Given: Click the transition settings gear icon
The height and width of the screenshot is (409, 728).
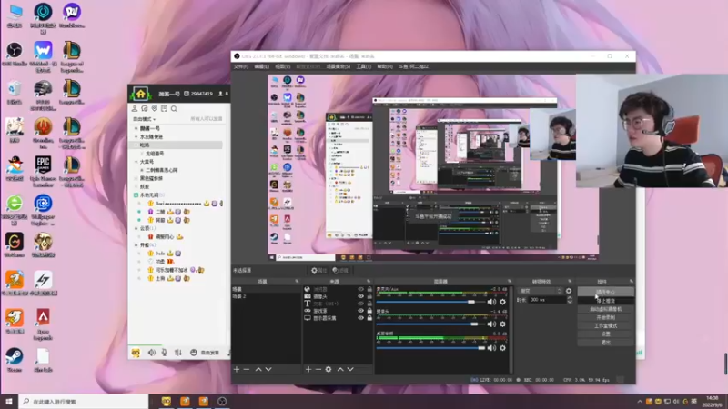Looking at the screenshot, I should click(x=570, y=291).
